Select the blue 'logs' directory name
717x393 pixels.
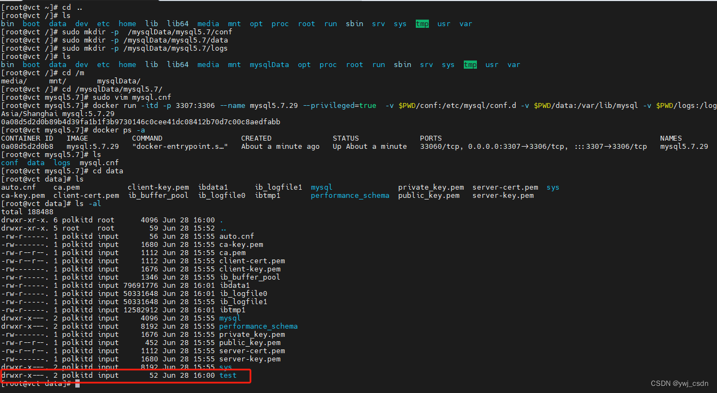(x=62, y=163)
